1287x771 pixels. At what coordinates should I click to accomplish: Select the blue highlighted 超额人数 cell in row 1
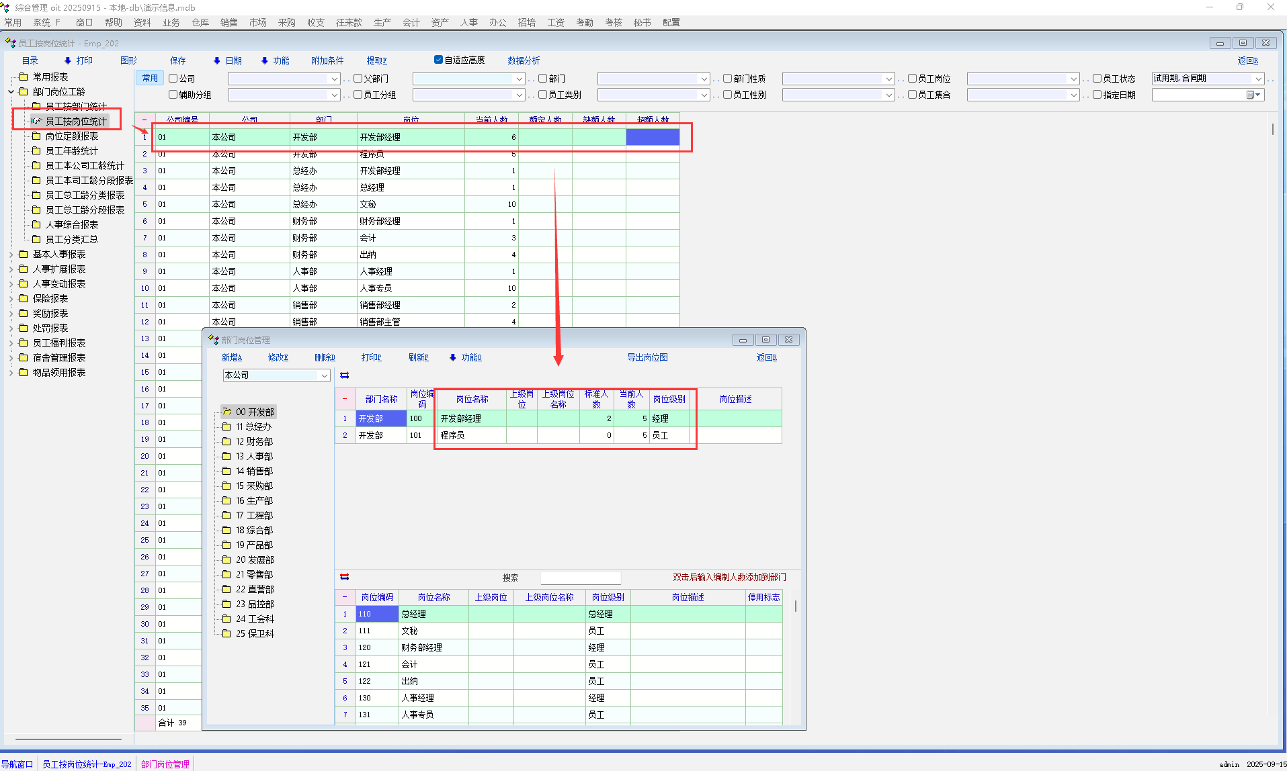(x=652, y=137)
